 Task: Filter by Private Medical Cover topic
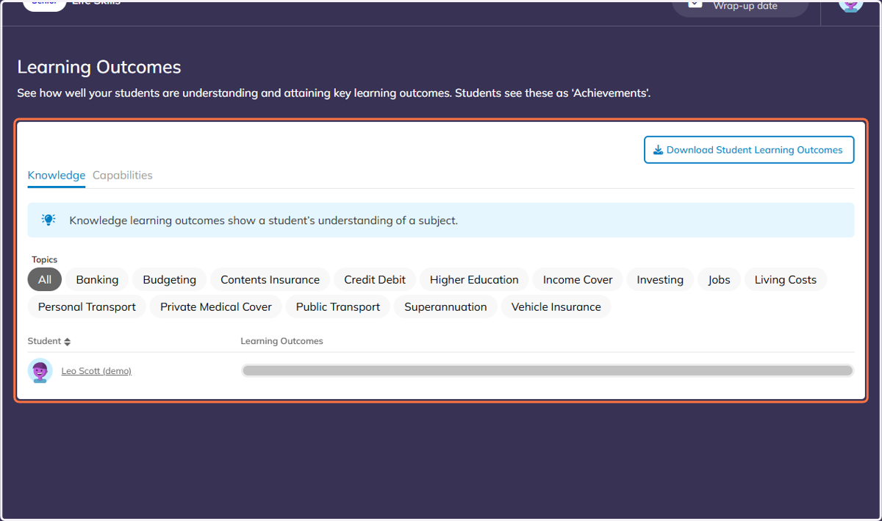(216, 307)
